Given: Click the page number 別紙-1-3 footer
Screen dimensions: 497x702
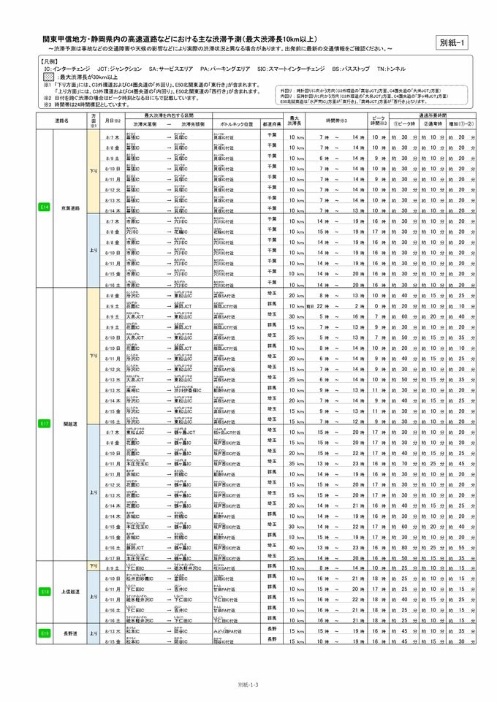Looking at the screenshot, I should pyautogui.click(x=248, y=684).
